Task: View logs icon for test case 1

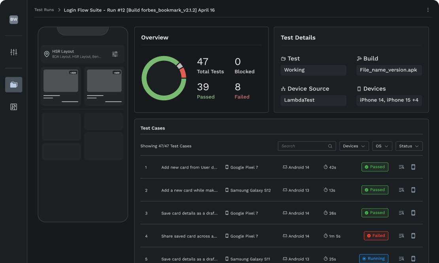Action: [x=401, y=167]
